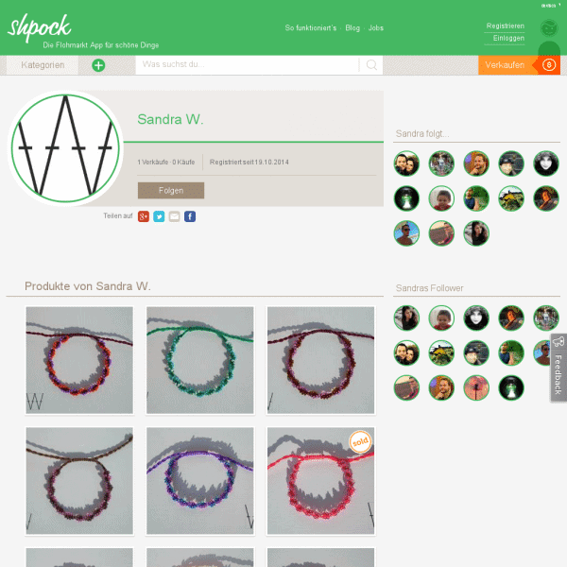
Task: Focus the 'Was suchst du...' search field
Action: tap(247, 64)
